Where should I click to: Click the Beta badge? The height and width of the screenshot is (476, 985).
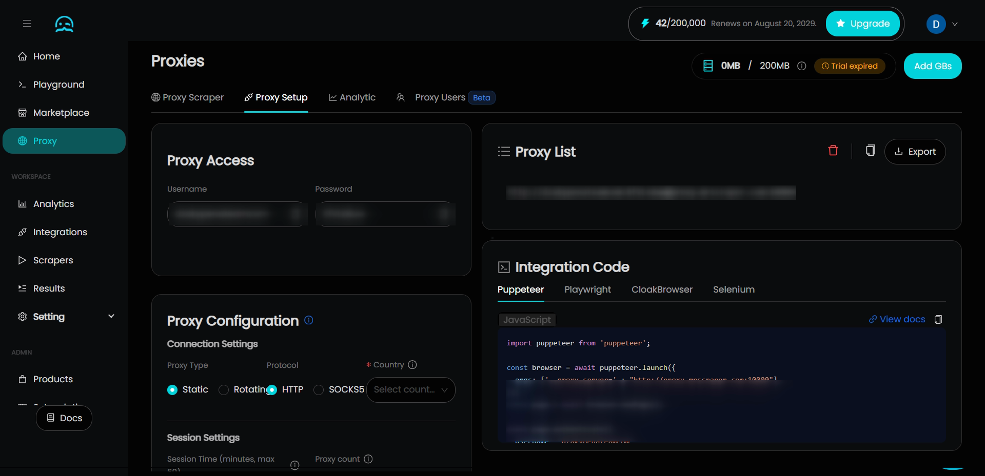tap(482, 98)
